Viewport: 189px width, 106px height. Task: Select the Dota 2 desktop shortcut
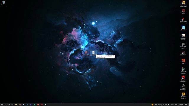point(183,11)
